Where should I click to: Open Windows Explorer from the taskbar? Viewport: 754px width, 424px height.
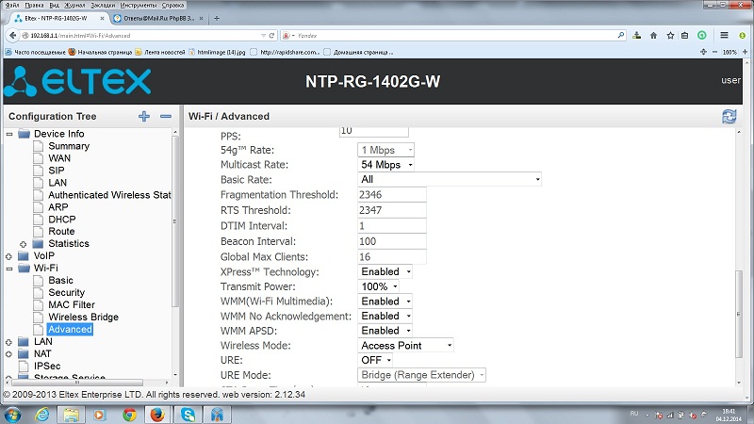pos(72,415)
